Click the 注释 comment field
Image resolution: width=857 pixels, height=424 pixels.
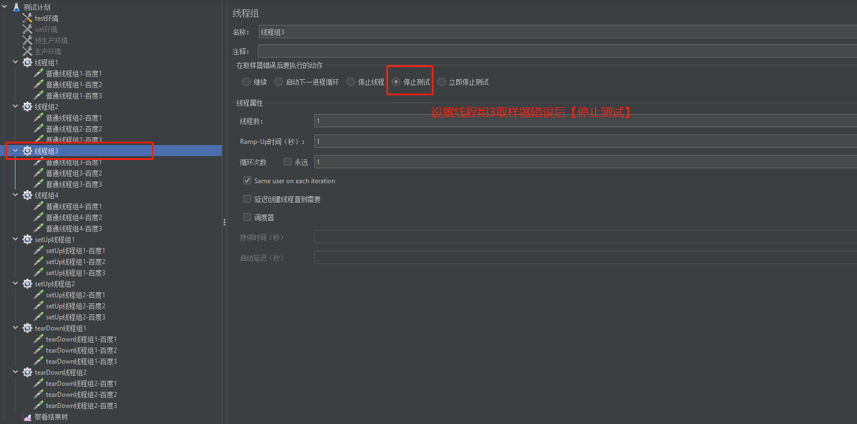558,51
